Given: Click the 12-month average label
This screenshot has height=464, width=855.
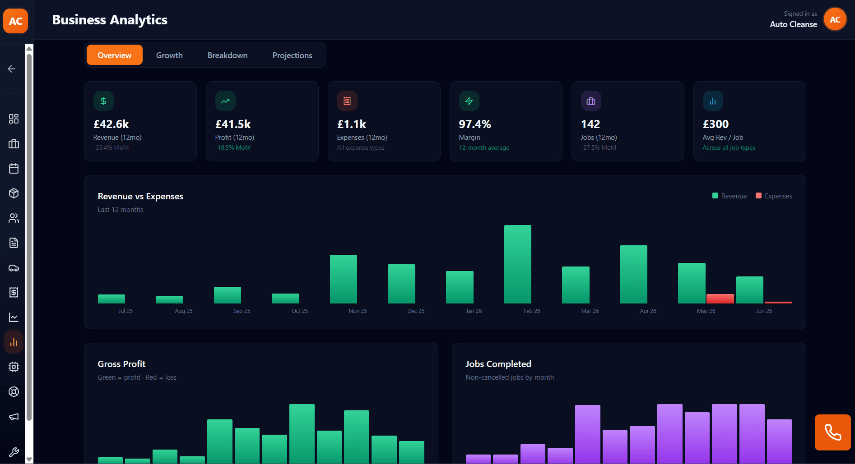Looking at the screenshot, I should point(484,147).
